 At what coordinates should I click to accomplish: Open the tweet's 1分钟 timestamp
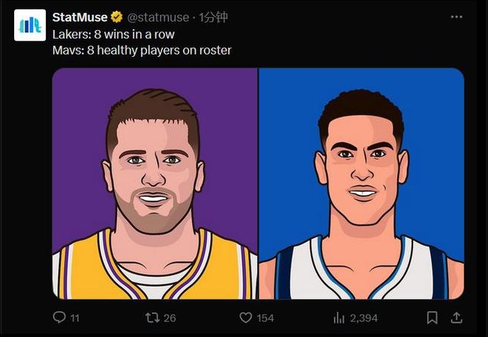pyautogui.click(x=213, y=17)
